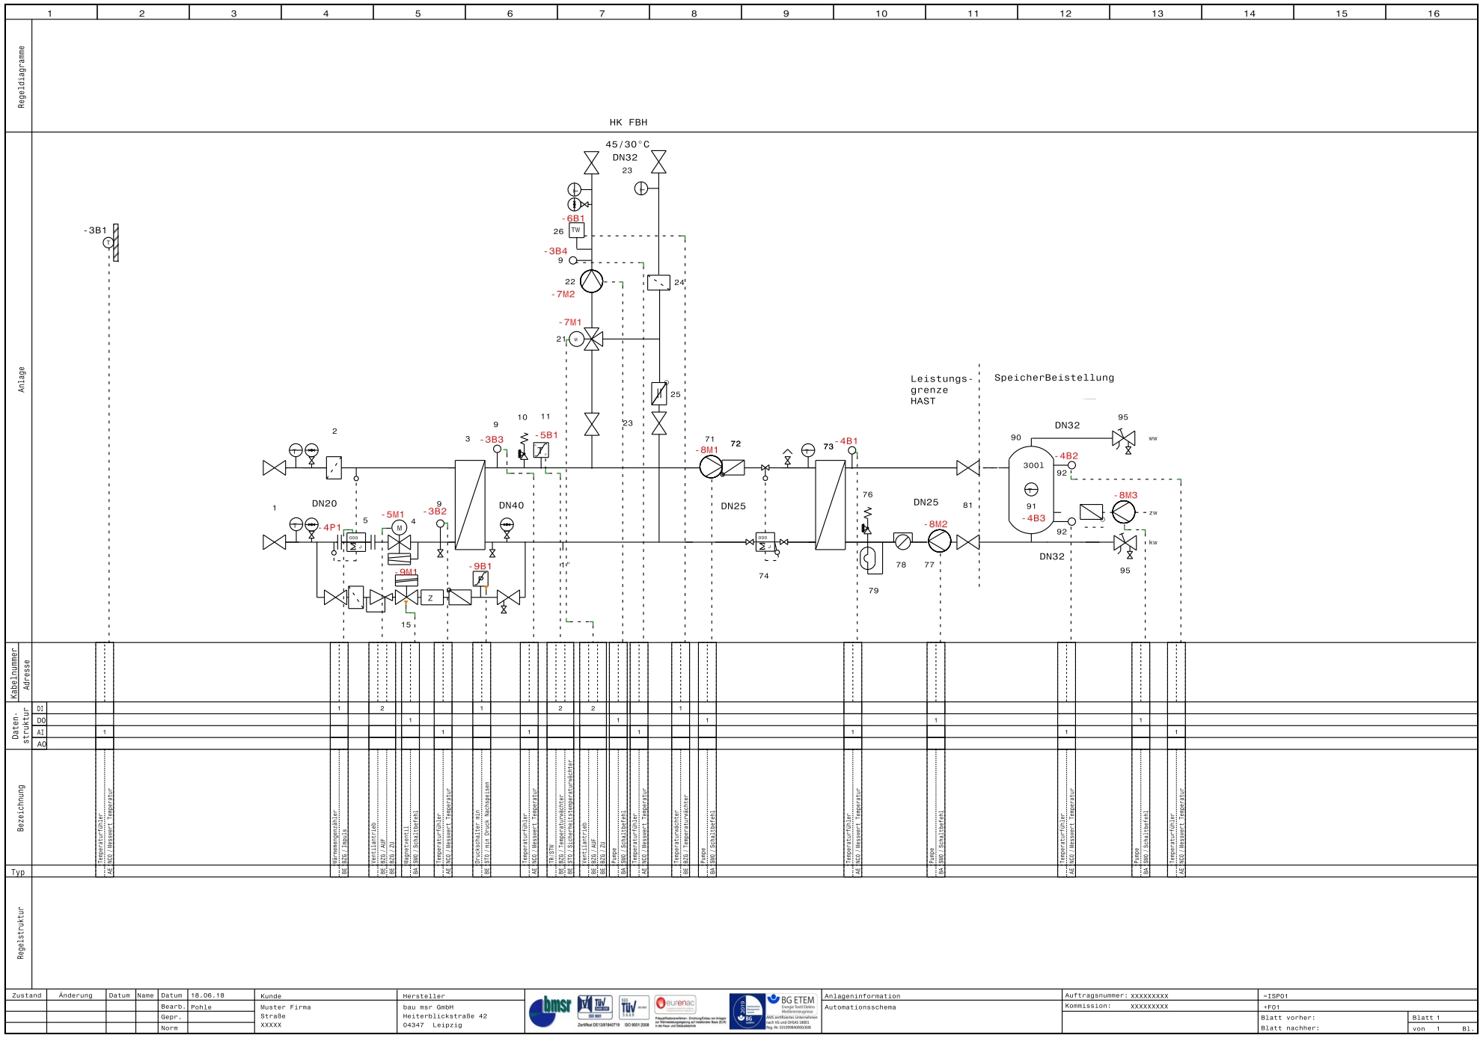The image size is (1483, 1038).
Task: Select column header 16 at the top
Action: [x=1432, y=13]
